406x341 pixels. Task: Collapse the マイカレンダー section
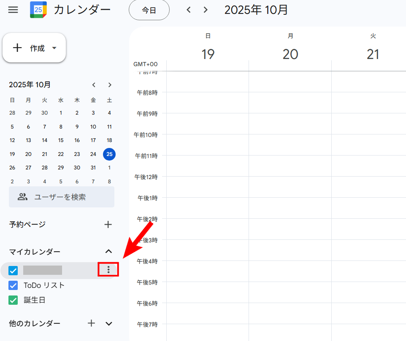pos(108,252)
